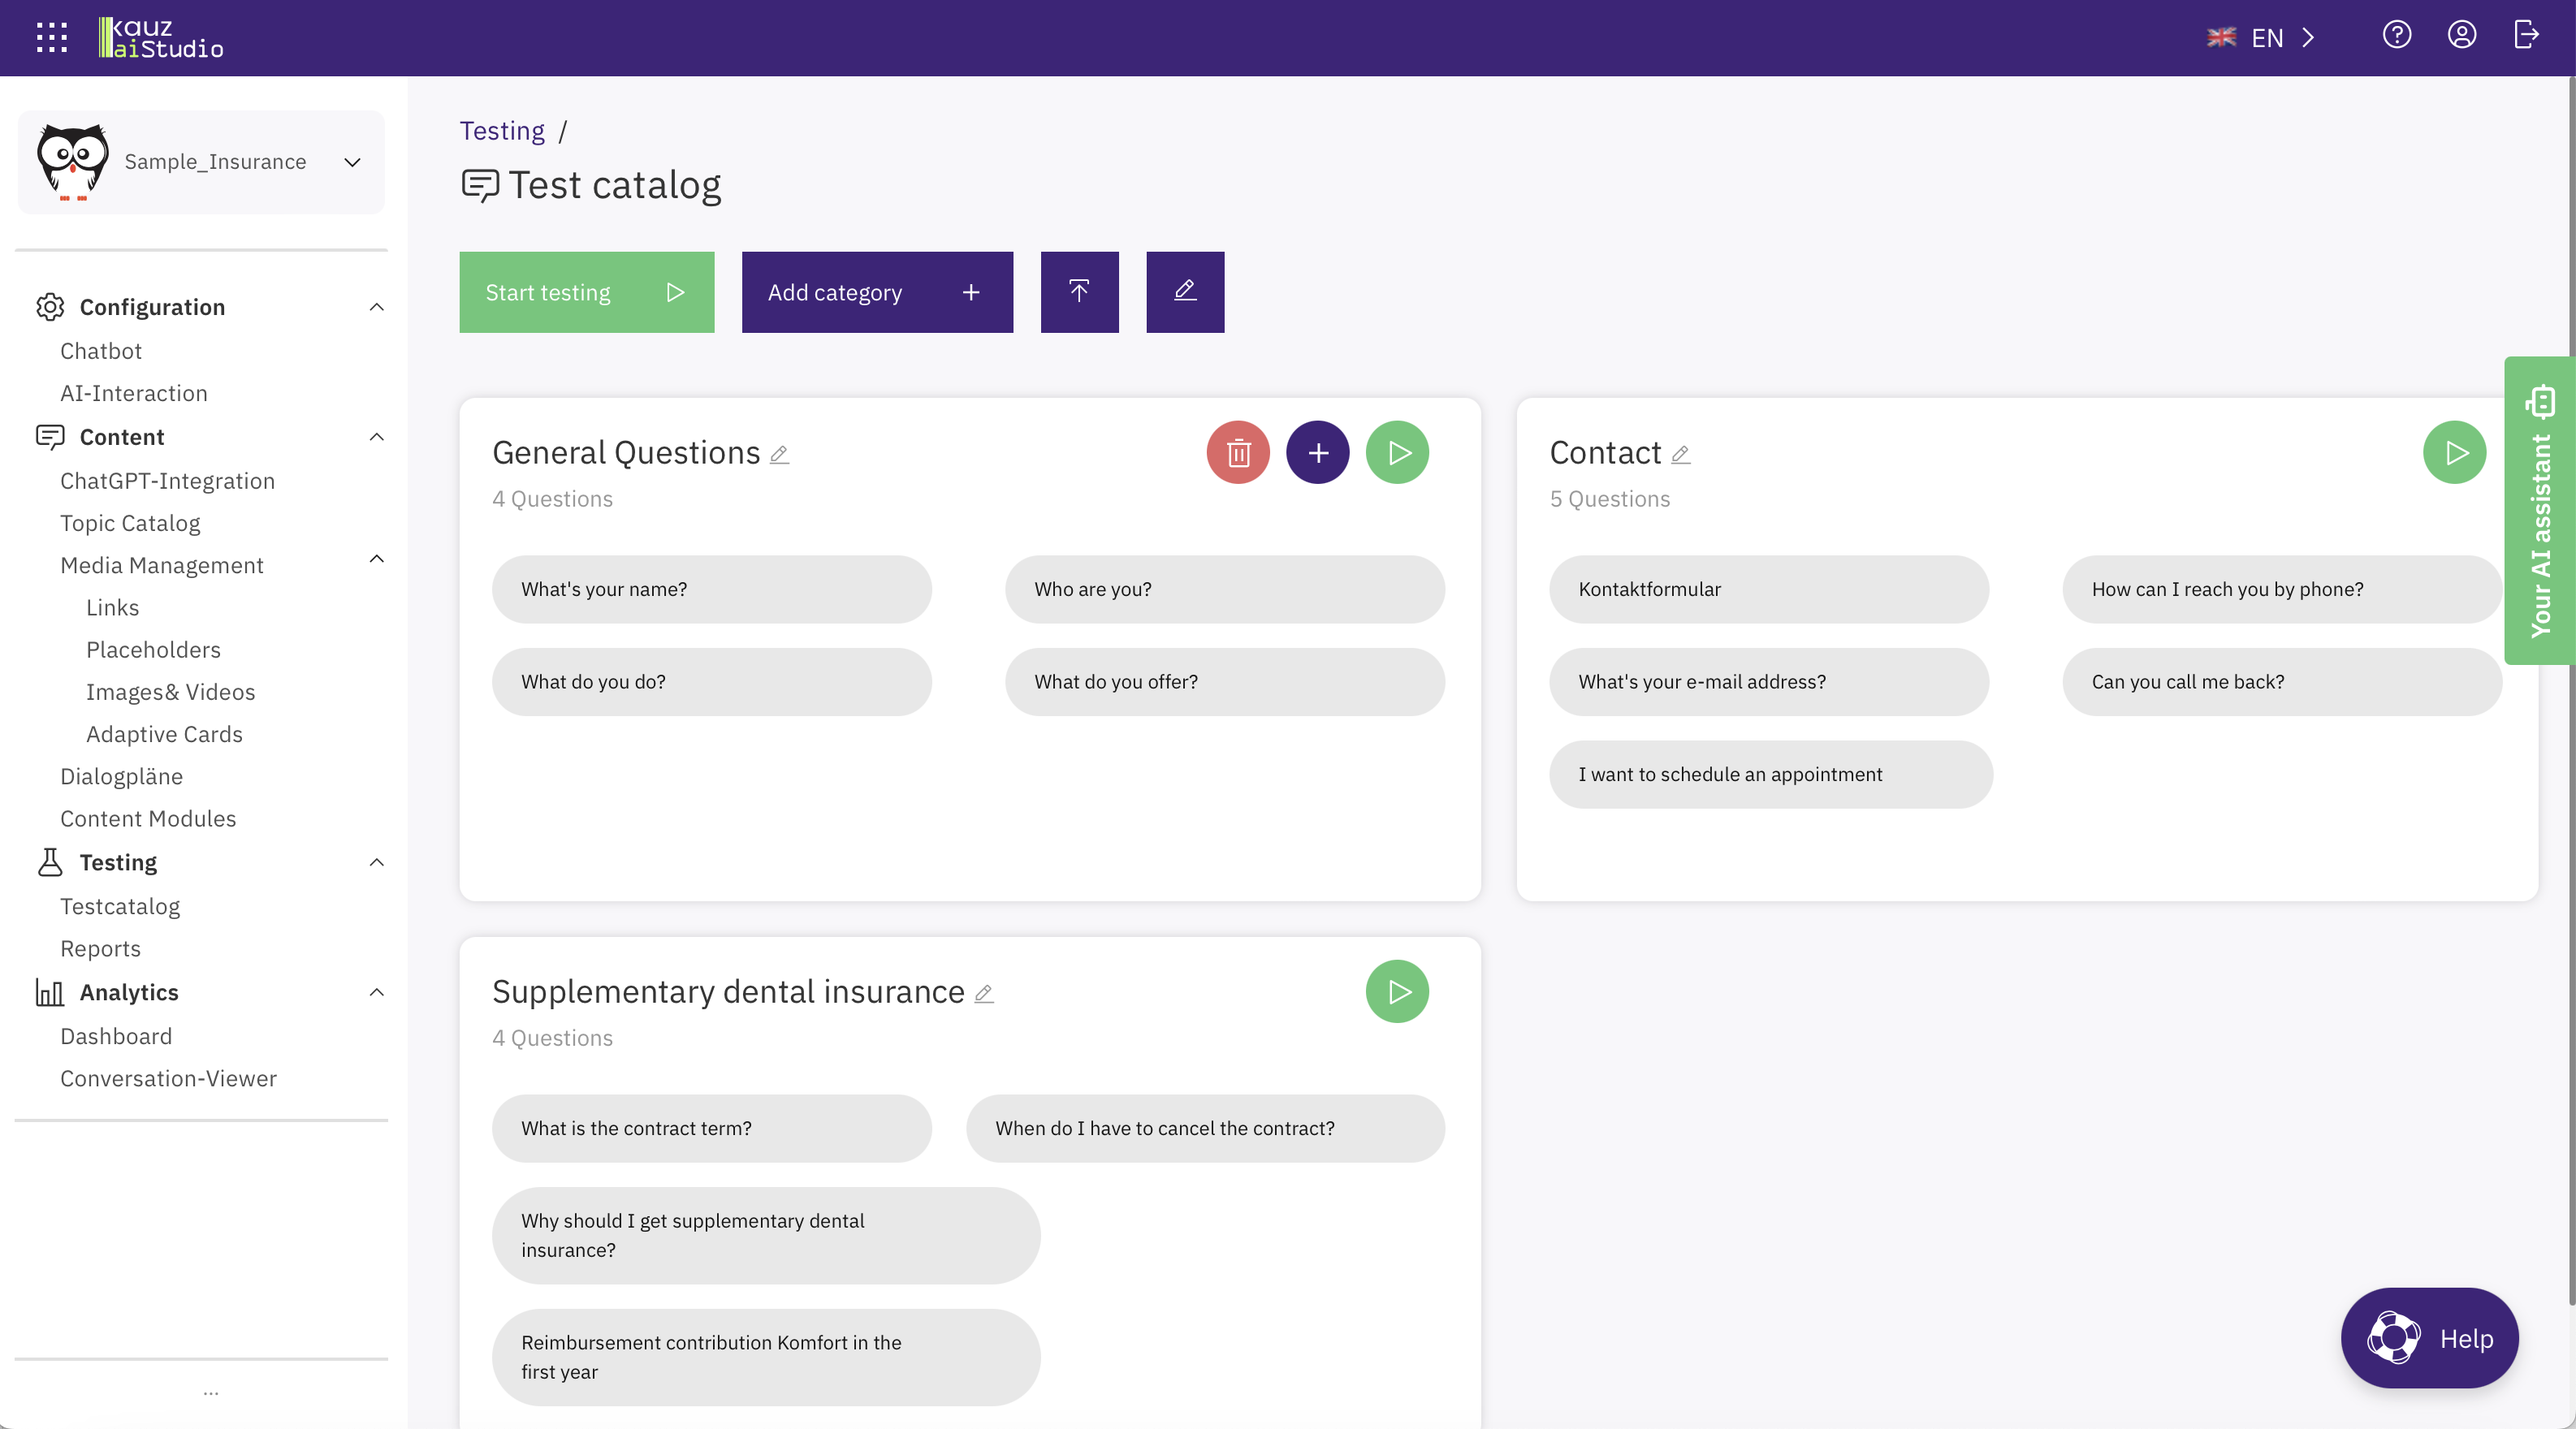Add a question with the plus icon
The width and height of the screenshot is (2576, 1429).
coord(1317,452)
